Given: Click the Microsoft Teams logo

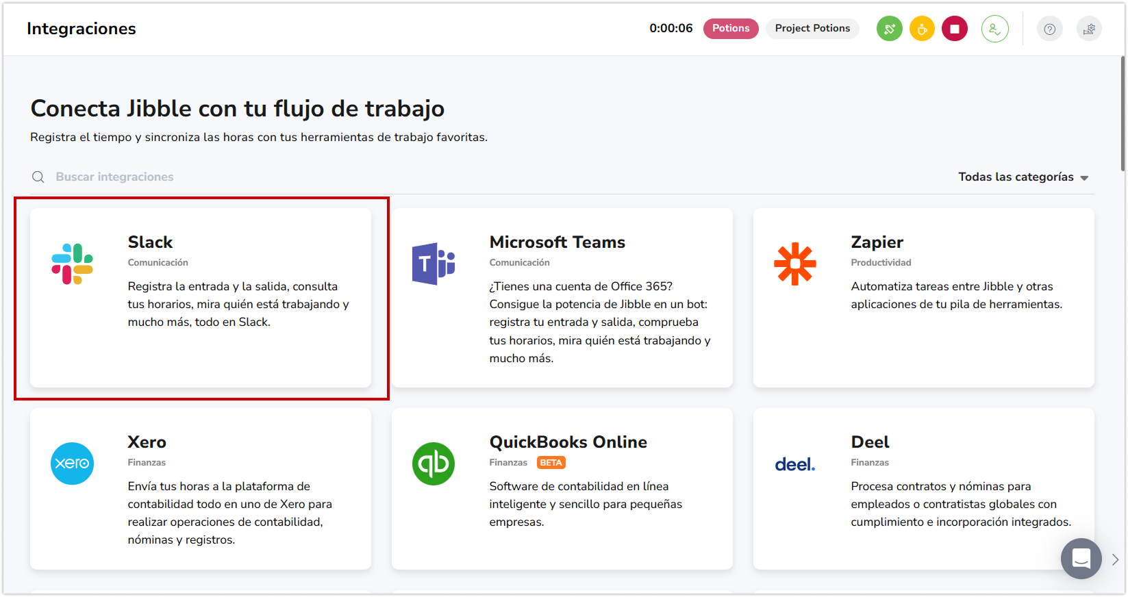Looking at the screenshot, I should coord(434,264).
